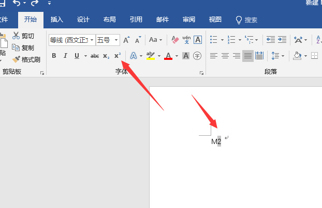Viewport: 322px width, 208px height.
Task: Click the text effects A icon
Action: click(x=134, y=56)
